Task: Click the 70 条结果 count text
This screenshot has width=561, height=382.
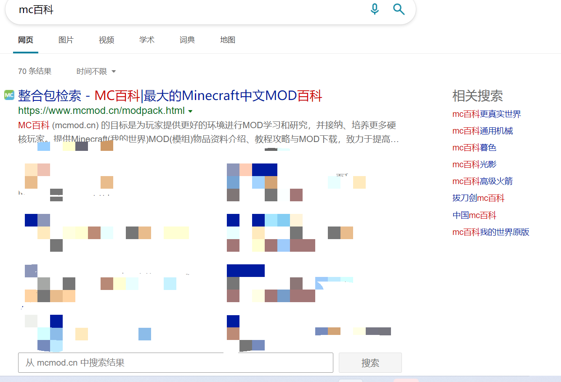Action: pos(35,71)
